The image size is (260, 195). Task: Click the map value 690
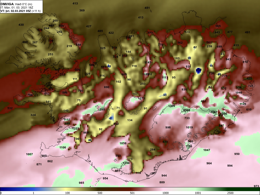click(x=107, y=87)
